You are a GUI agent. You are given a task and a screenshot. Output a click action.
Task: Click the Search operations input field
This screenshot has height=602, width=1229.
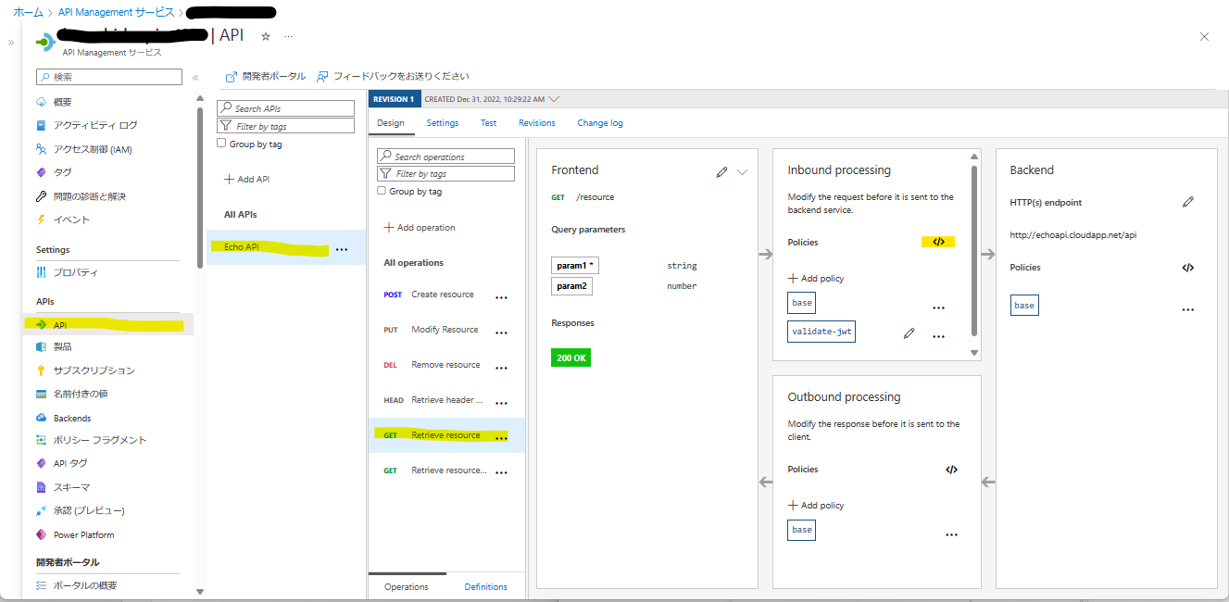(446, 157)
